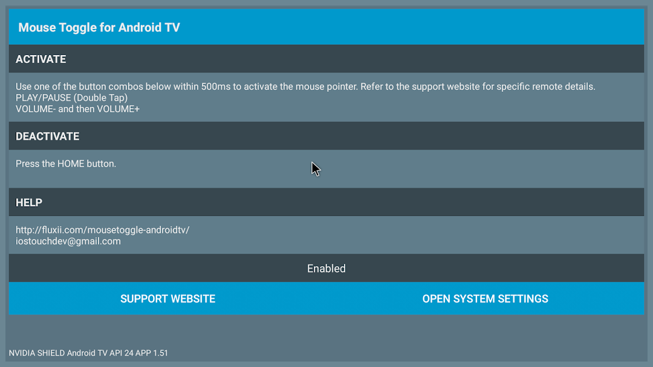Click the button combos instruction sentence
The image size is (653, 367).
click(305, 86)
